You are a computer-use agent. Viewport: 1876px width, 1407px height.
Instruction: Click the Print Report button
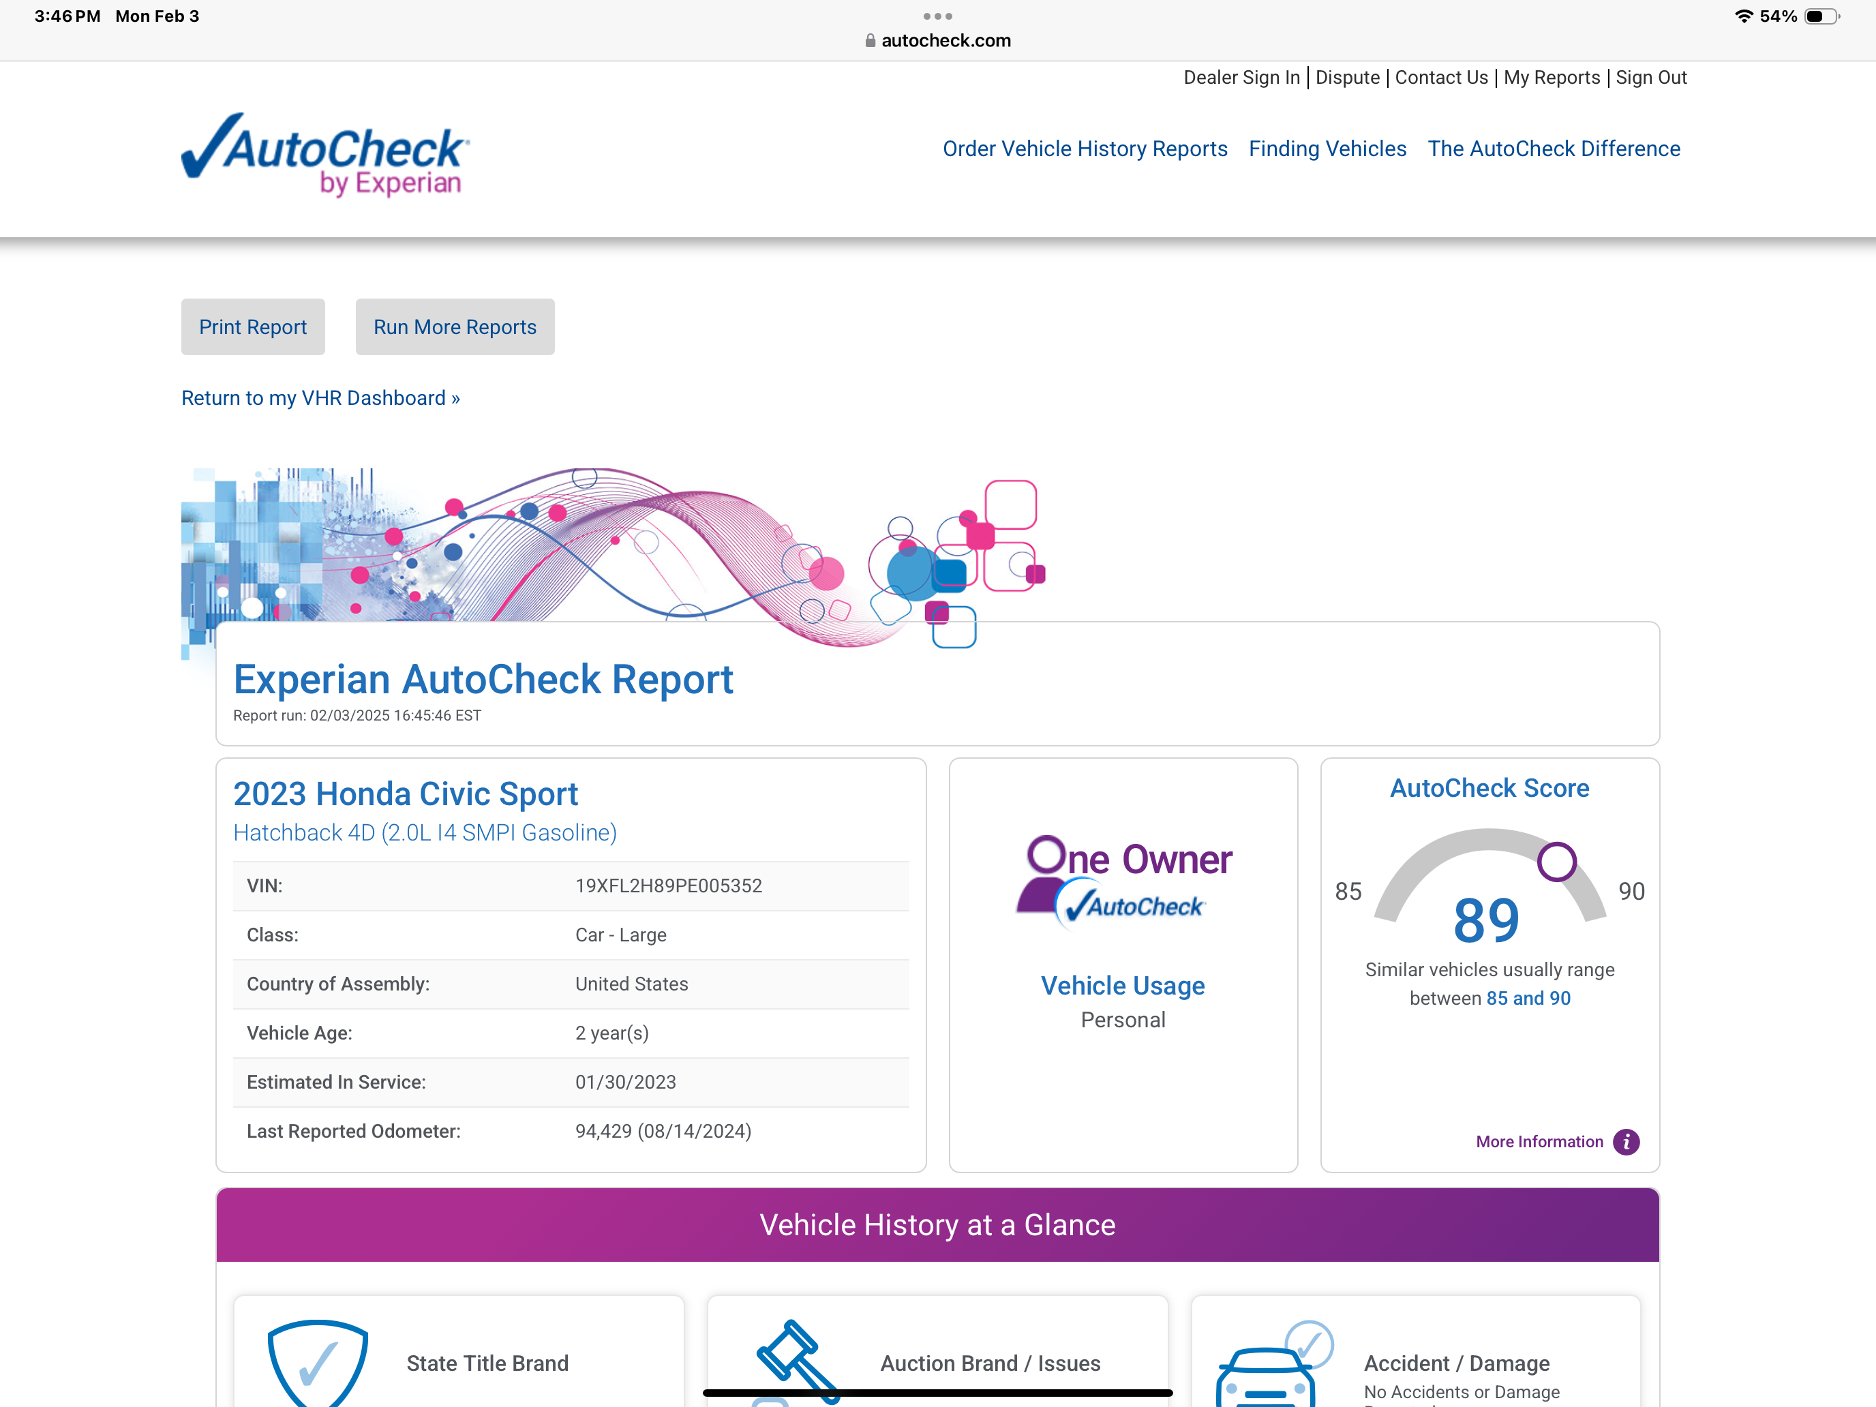(x=253, y=327)
